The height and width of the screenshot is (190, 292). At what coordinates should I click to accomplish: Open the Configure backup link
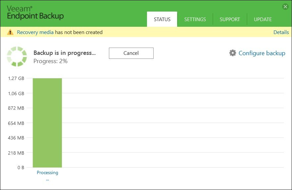pyautogui.click(x=262, y=53)
